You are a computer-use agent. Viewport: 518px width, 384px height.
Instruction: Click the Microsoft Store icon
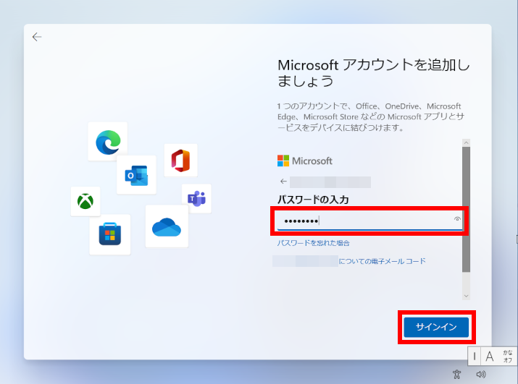[x=110, y=234]
